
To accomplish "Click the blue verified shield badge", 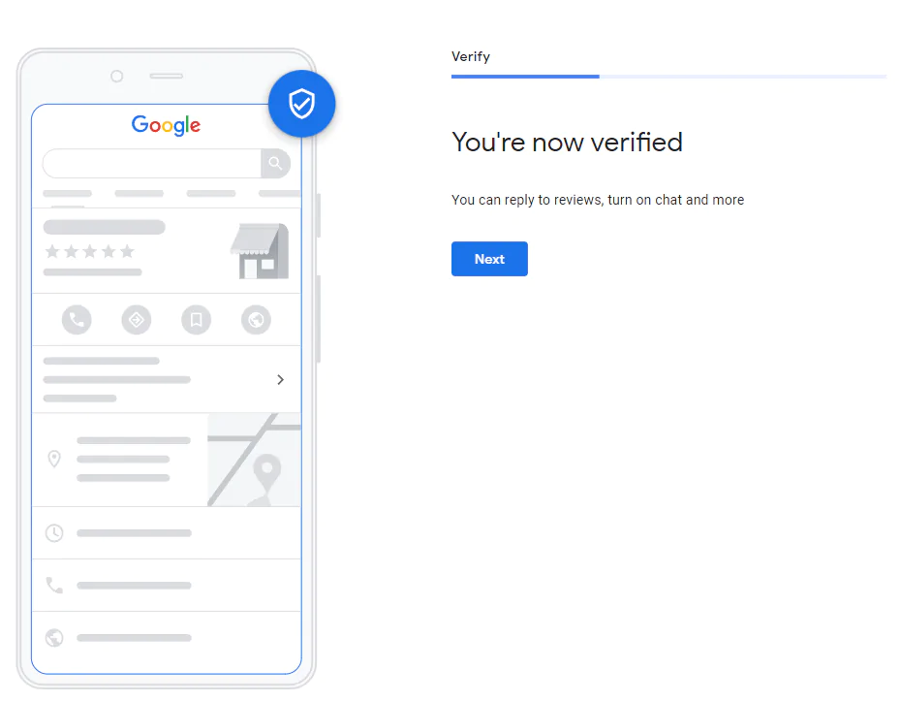I will coord(302,104).
